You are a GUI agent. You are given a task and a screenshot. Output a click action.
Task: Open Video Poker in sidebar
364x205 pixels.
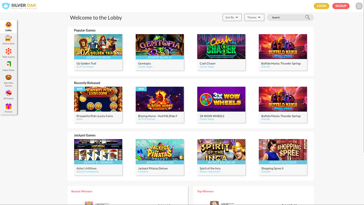8,64
